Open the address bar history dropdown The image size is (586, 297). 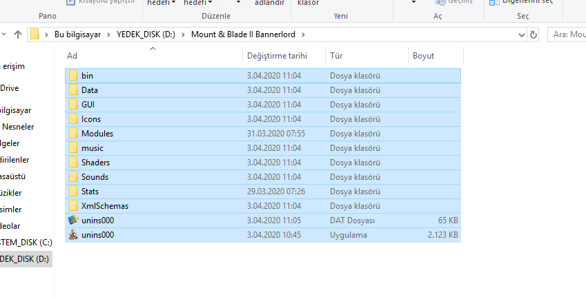click(x=522, y=34)
